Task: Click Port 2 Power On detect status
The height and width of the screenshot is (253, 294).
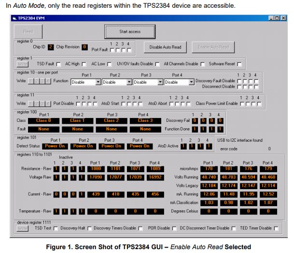Action: (x=83, y=146)
